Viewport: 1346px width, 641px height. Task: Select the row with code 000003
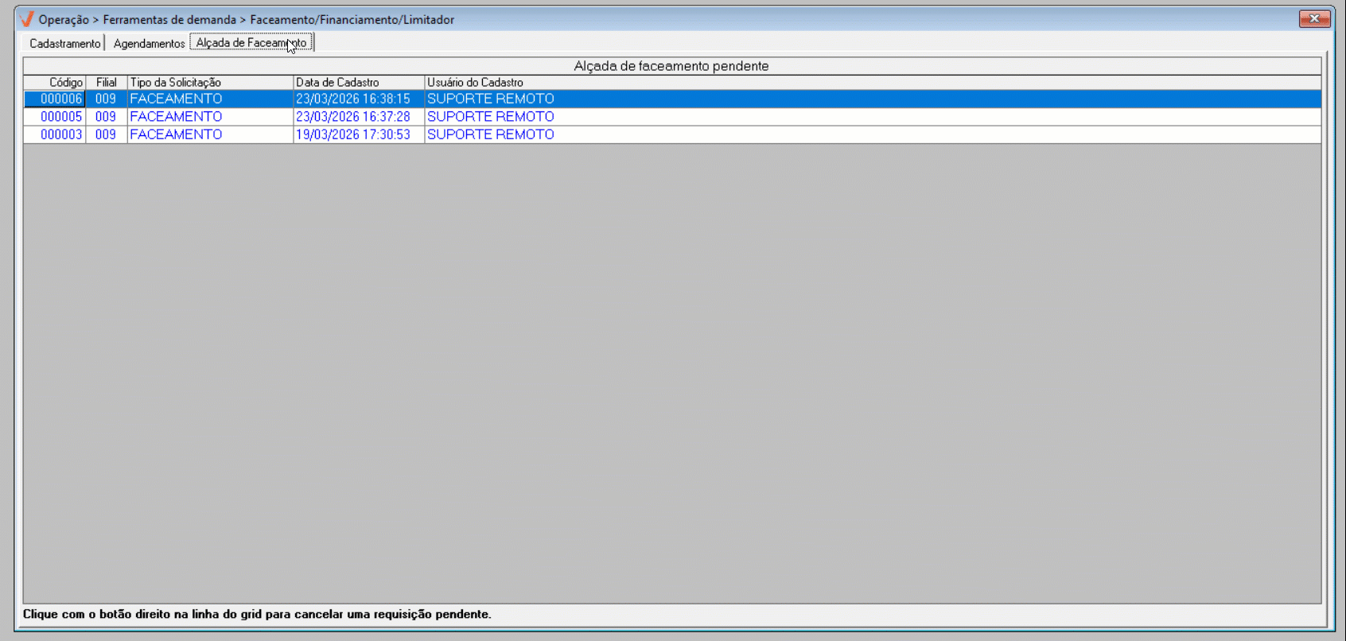(x=672, y=134)
